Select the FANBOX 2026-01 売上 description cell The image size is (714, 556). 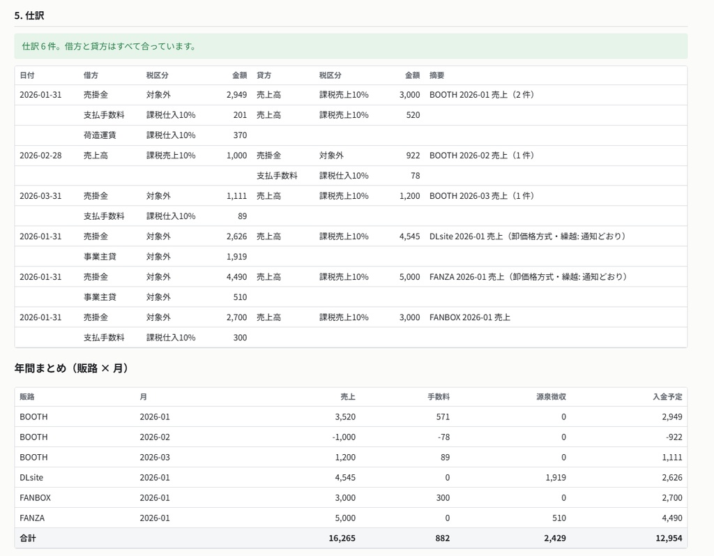pyautogui.click(x=470, y=317)
